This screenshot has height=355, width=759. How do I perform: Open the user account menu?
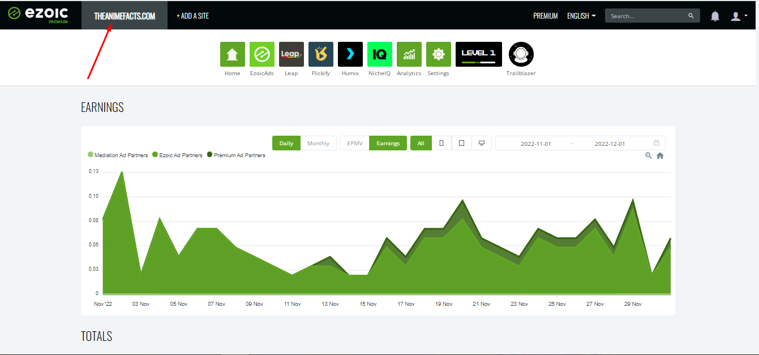coord(739,16)
